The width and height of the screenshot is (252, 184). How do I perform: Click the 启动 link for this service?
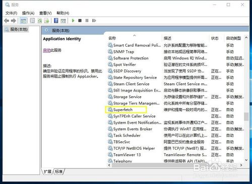[47, 50]
